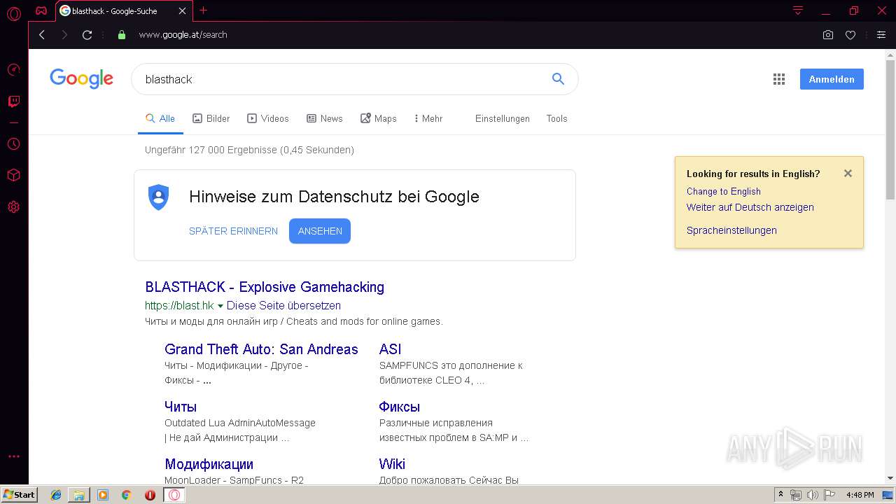Screen dimensions: 896x504
Task: Open the red Opera taskbar icon
Action: click(x=150, y=495)
